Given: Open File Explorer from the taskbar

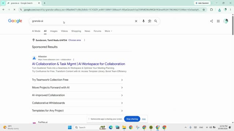Looking at the screenshot, I should [124, 127].
